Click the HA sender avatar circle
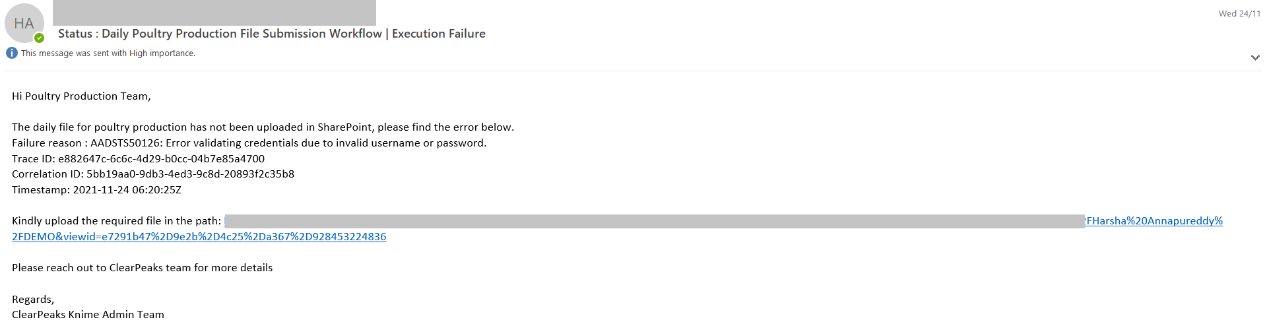 point(24,23)
